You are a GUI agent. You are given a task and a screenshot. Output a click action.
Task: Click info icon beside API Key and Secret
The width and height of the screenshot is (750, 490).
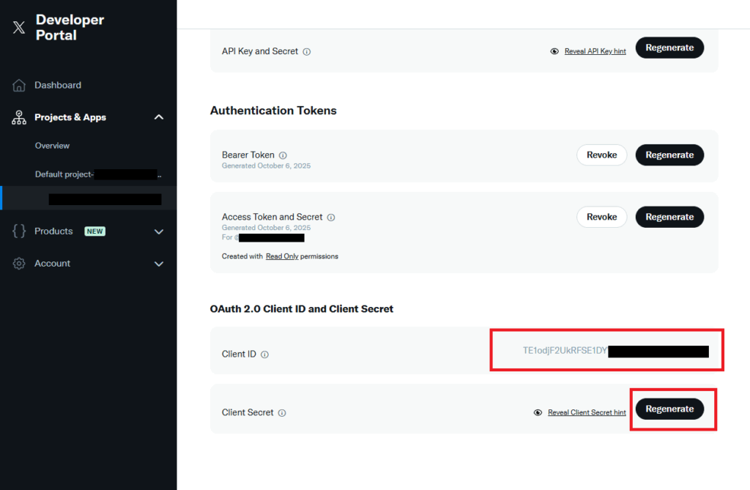307,52
